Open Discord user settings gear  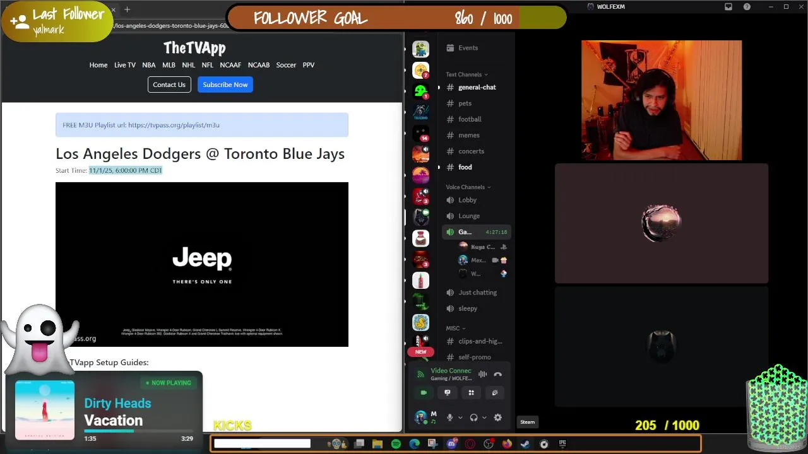497,417
